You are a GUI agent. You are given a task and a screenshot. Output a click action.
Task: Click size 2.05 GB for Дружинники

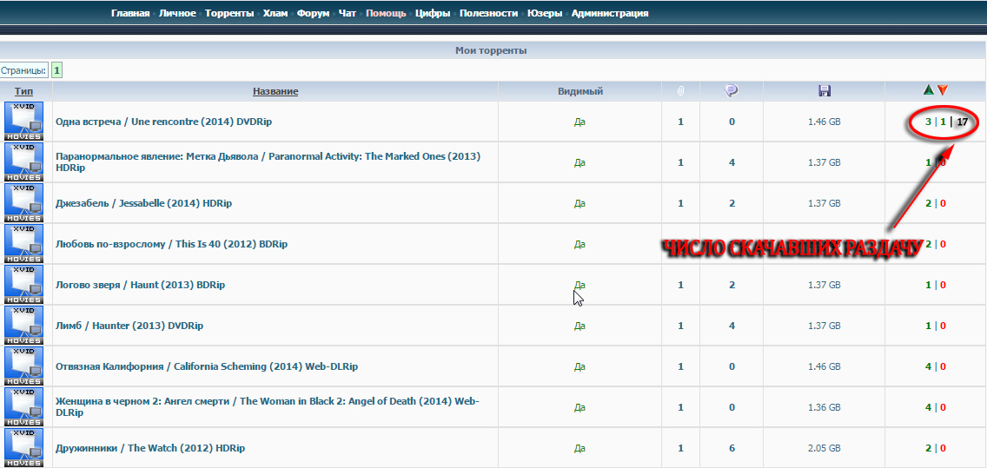[x=824, y=449]
